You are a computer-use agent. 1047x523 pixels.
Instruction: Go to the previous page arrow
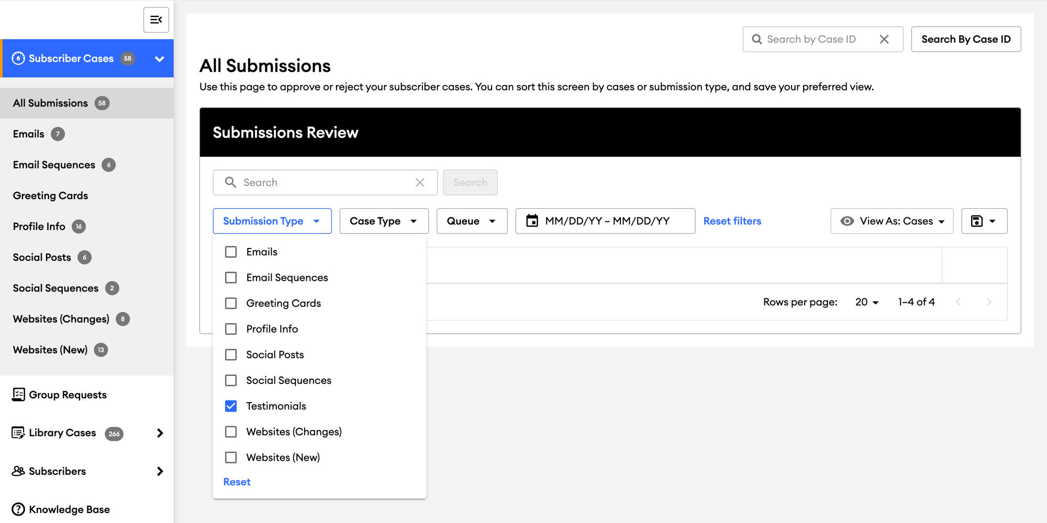(x=958, y=302)
